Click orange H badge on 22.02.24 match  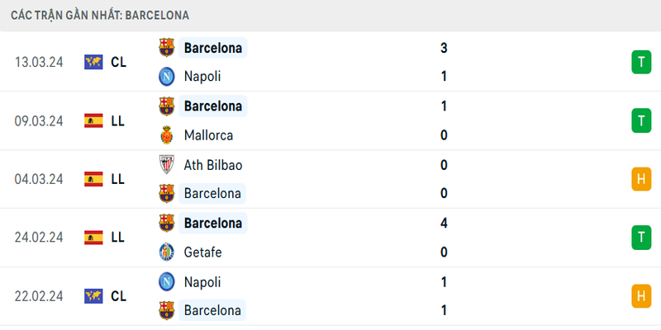(641, 296)
